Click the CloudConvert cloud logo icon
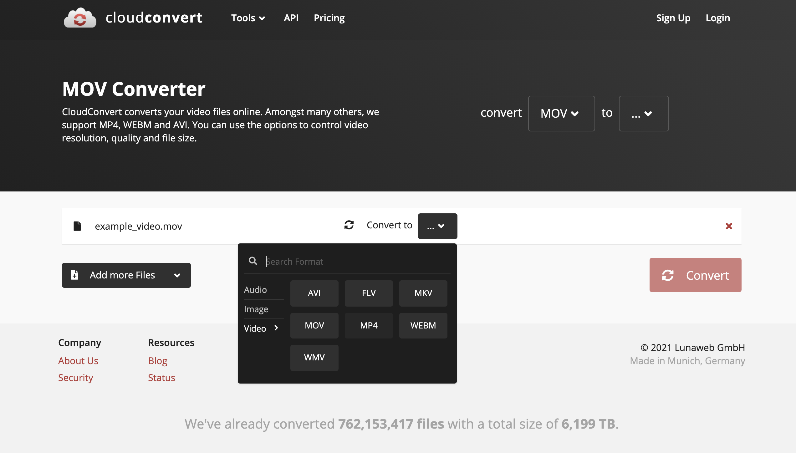The image size is (796, 453). (x=80, y=18)
